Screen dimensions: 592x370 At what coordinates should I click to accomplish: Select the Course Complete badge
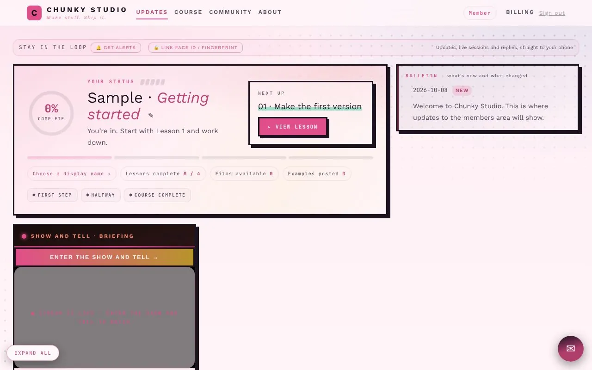pos(157,195)
